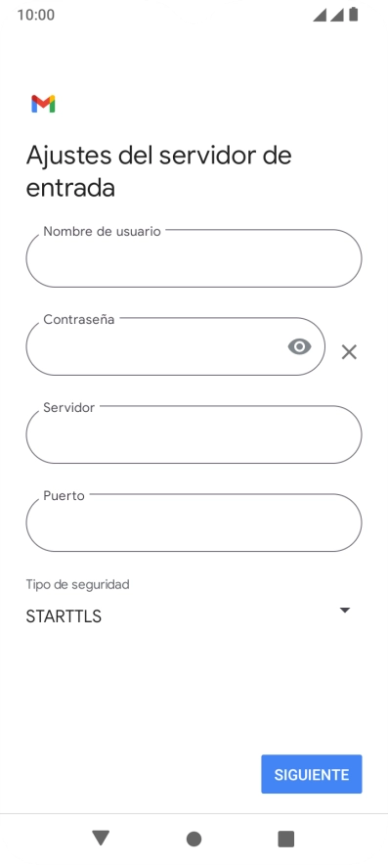The width and height of the screenshot is (388, 865).
Task: Tap the 10:00 clock in status bar
Action: pyautogui.click(x=36, y=15)
